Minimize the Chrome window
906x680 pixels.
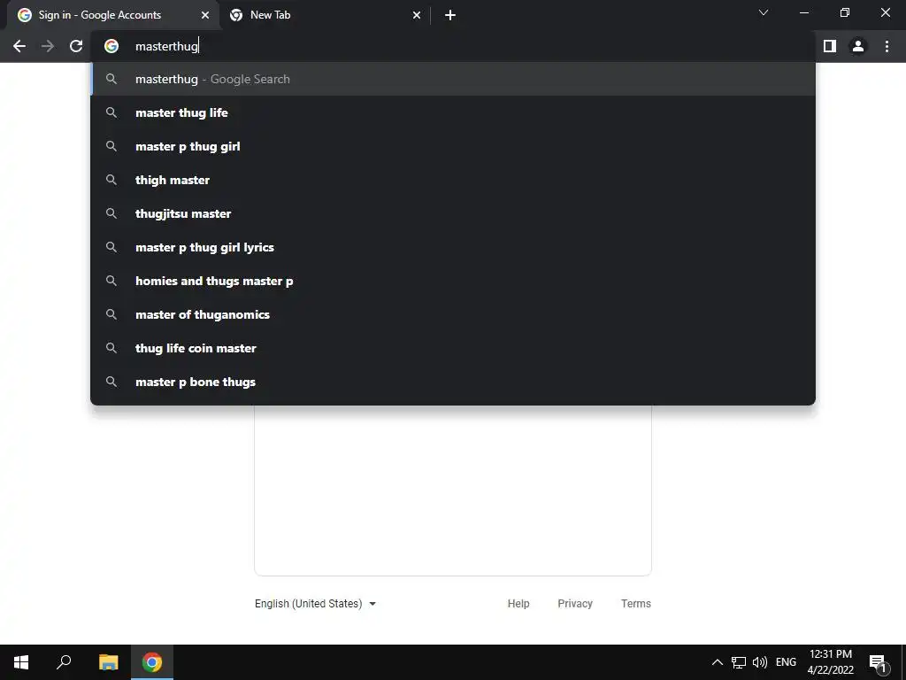click(x=803, y=12)
